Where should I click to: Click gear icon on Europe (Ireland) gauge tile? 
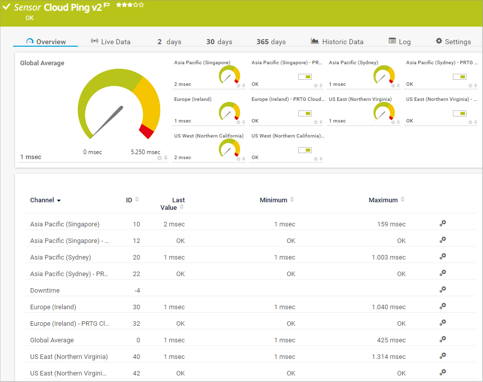coord(238,122)
